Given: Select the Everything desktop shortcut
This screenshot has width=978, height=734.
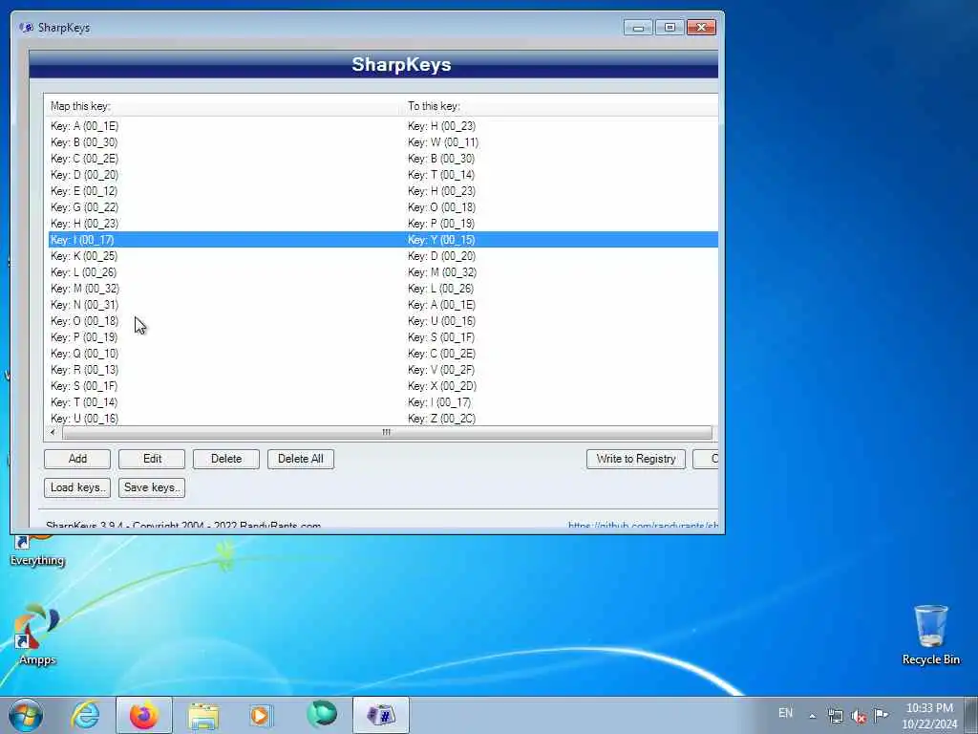Looking at the screenshot, I should click(37, 550).
